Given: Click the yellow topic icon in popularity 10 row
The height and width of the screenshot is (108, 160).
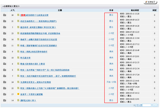Looking at the screenshot, I should coord(18,57).
